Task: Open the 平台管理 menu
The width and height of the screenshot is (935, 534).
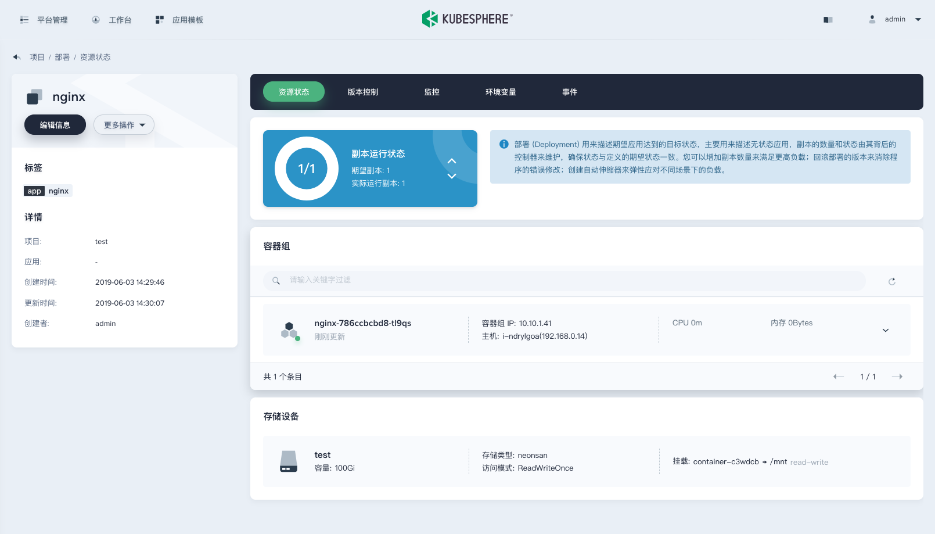Action: [x=44, y=20]
